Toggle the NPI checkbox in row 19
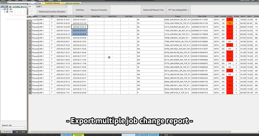 click(x=52, y=85)
